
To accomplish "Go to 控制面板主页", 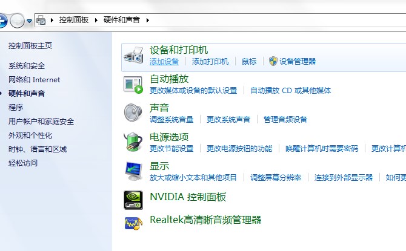I will [x=30, y=46].
